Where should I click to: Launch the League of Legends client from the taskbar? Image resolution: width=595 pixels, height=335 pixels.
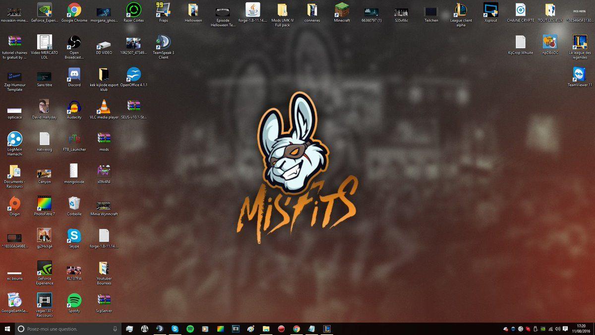[x=326, y=329]
